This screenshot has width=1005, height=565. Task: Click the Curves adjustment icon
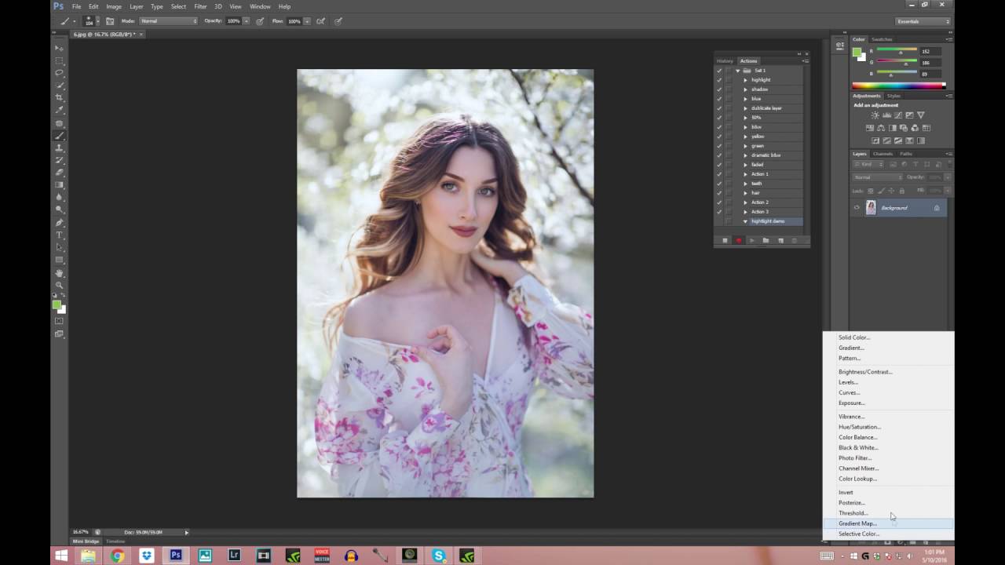point(898,115)
